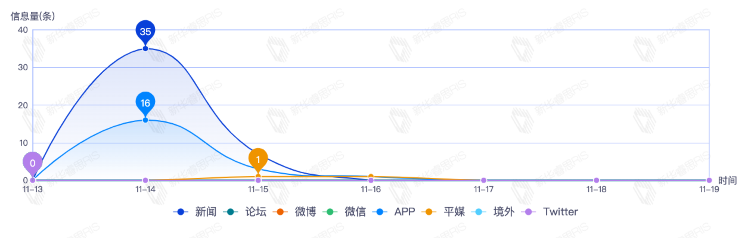Click the light blue 16 marker pin

[145, 103]
